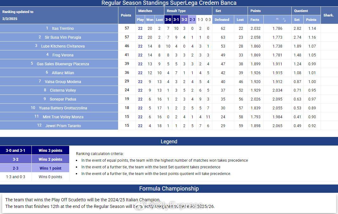Click Jewel Prism Taranto team
This screenshot has height=214, width=338.
[x=63, y=126]
